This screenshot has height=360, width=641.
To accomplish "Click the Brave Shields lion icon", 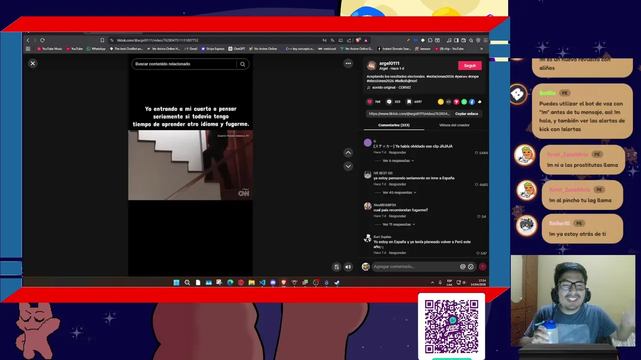I will (x=358, y=40).
